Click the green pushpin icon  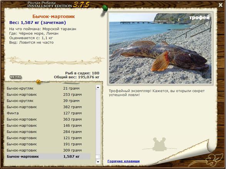coord(105,8)
